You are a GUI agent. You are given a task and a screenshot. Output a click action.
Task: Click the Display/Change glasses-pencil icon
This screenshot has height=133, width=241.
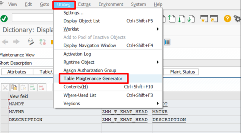click(31, 42)
